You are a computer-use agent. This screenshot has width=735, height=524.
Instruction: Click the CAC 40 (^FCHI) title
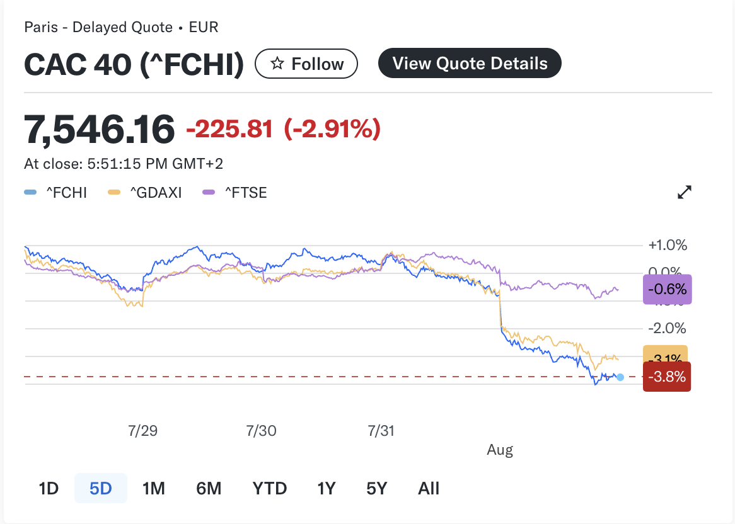point(134,64)
